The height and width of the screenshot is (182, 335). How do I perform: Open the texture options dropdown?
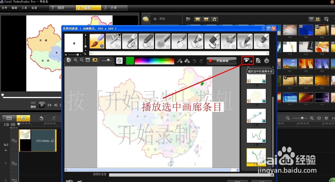[x=120, y=61]
